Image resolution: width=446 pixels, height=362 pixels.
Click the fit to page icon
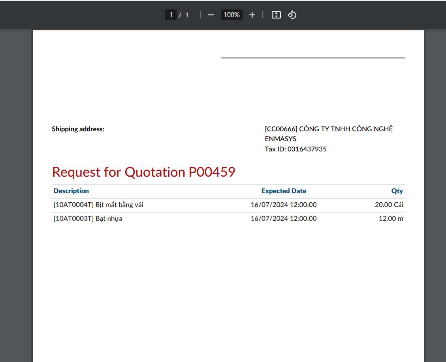pyautogui.click(x=276, y=15)
